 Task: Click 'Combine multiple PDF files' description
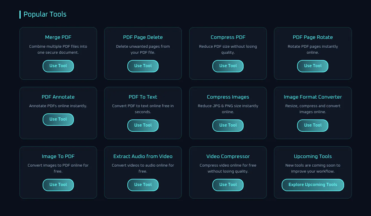[x=58, y=49]
